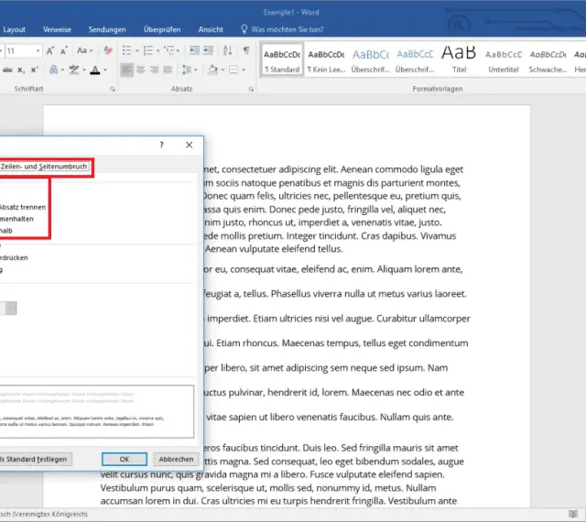This screenshot has height=522, width=586.
Task: Apply the Kein Leerraum style
Action: pos(326,60)
